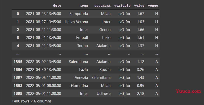Click the opponent column header
Image resolution: width=204 pixels, height=105 pixels.
click(103, 6)
